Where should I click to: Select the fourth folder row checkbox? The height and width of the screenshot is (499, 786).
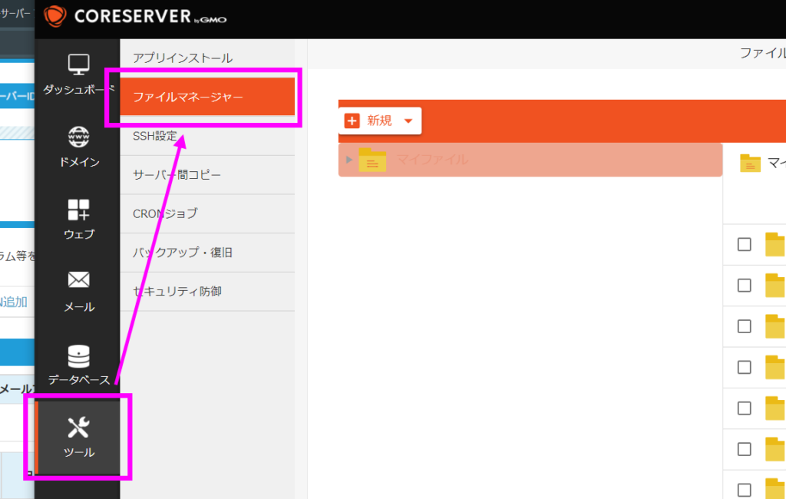coord(744,367)
